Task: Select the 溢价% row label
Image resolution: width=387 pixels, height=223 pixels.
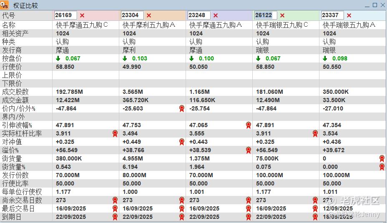Action: click(10, 150)
